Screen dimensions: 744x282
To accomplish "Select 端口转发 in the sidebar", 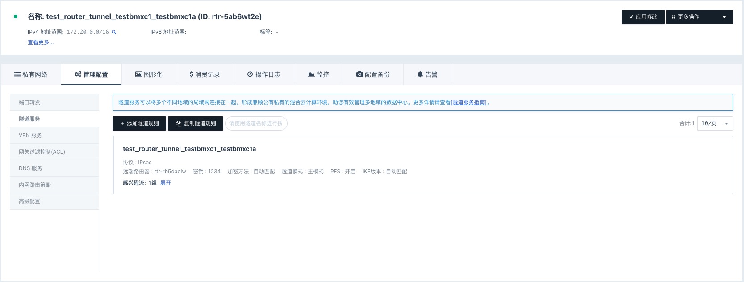I will [54, 102].
